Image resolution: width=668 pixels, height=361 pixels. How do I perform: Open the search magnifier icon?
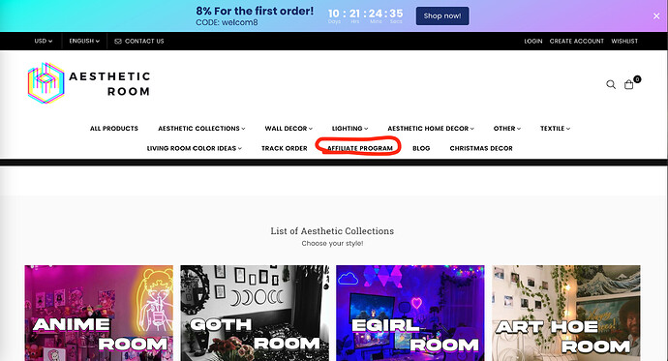pyautogui.click(x=611, y=84)
